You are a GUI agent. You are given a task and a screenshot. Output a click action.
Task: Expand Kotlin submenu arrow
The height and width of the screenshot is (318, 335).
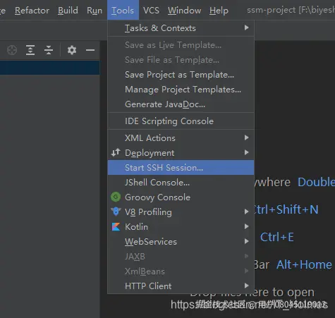246,226
